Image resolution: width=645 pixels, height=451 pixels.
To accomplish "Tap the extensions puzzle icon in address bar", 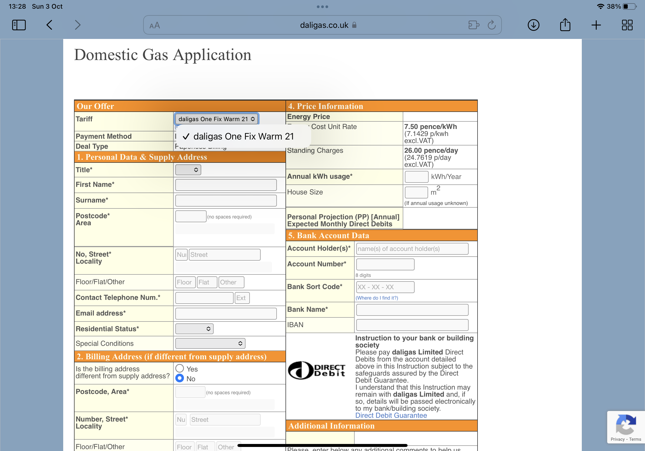I will point(474,25).
